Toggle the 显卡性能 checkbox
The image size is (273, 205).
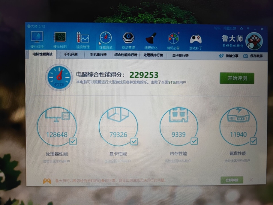click(134, 142)
